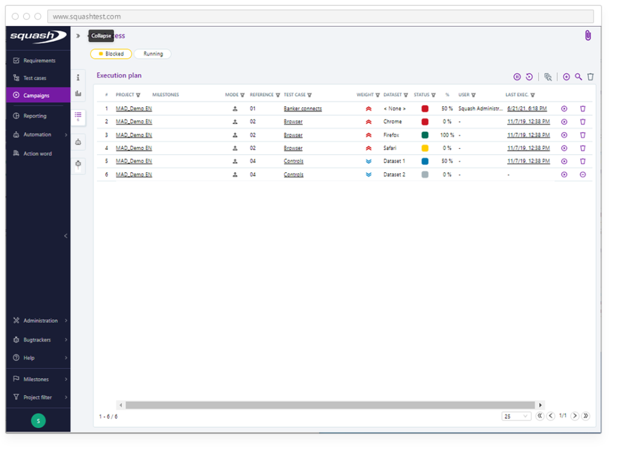This screenshot has height=452, width=621.
Task: Go to the next page arrow
Action: click(575, 416)
